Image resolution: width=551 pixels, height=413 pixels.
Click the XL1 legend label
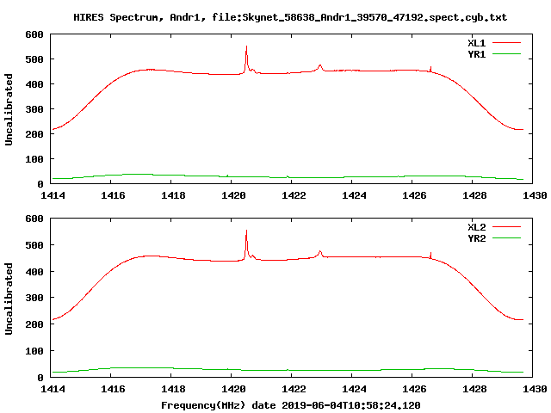[477, 42]
